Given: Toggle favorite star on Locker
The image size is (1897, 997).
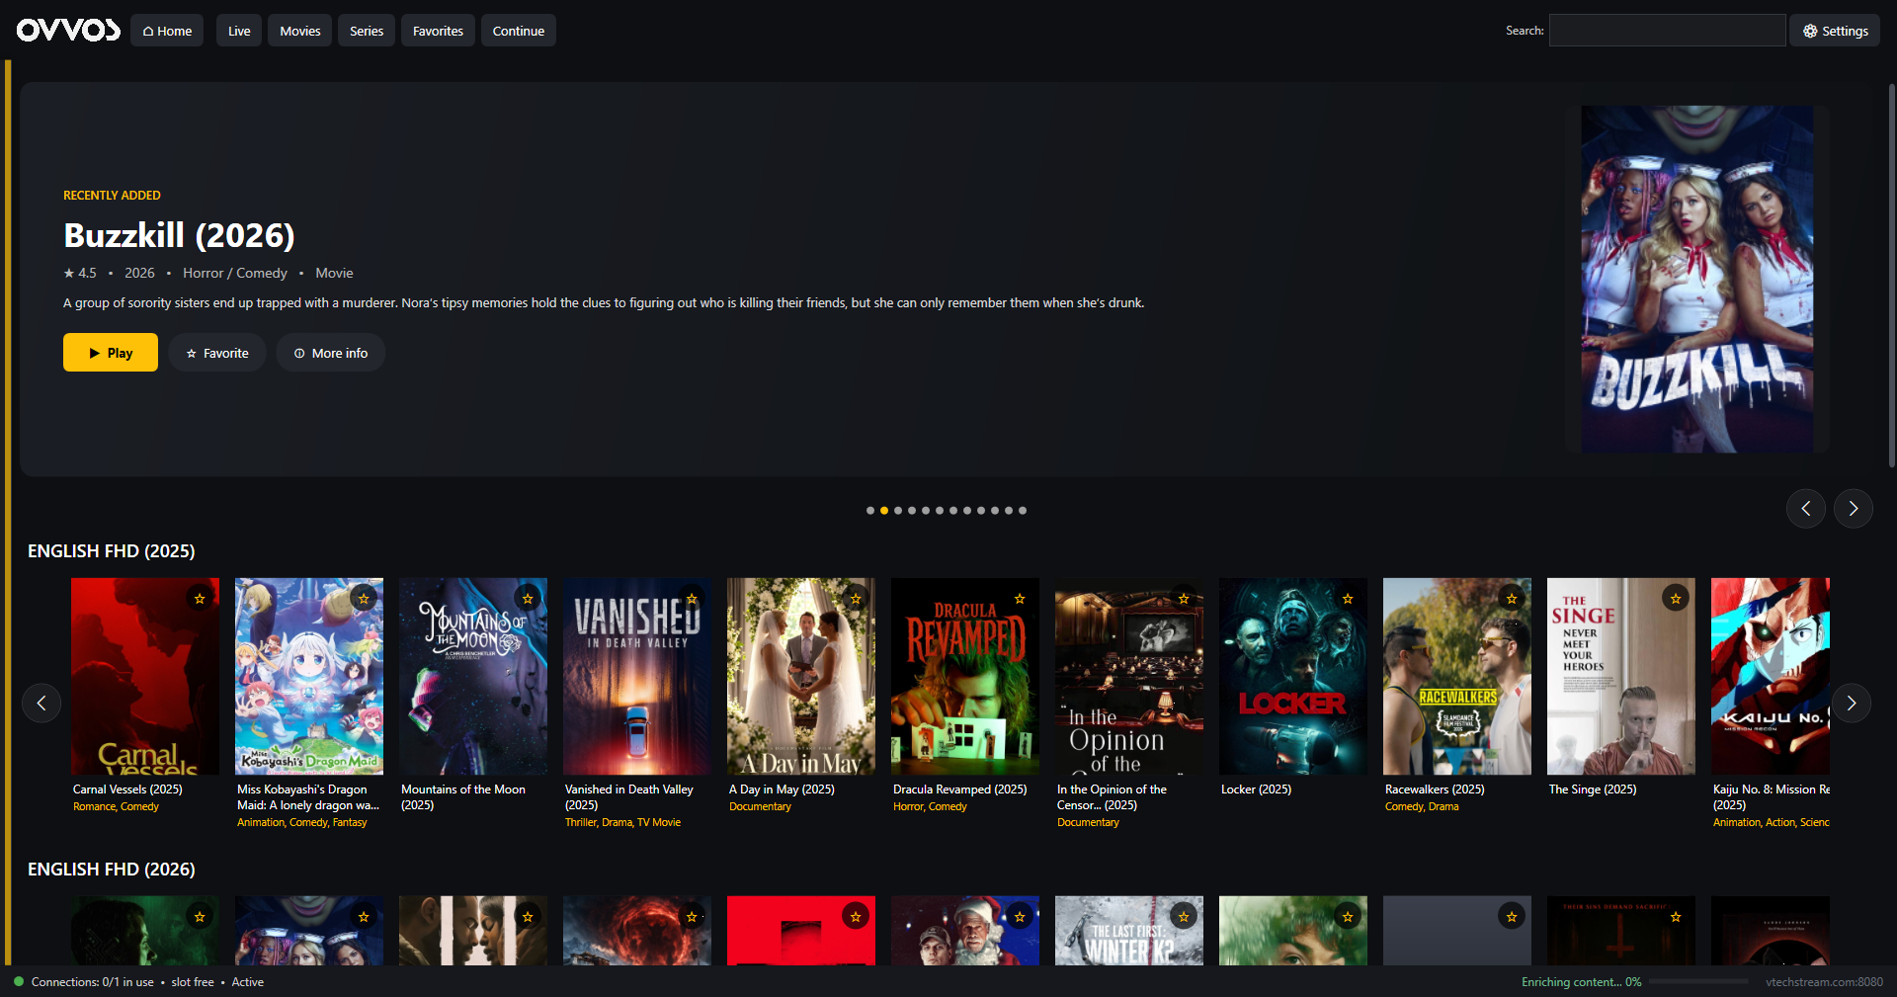Looking at the screenshot, I should [1348, 599].
